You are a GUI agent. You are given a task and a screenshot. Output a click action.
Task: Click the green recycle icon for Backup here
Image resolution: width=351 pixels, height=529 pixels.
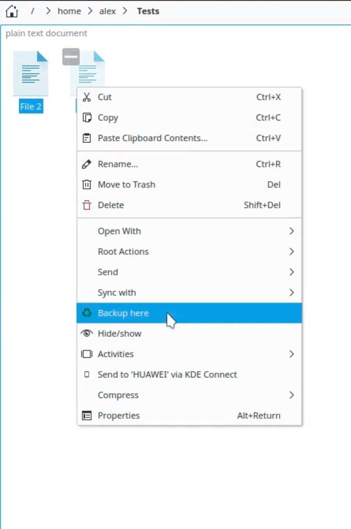click(87, 313)
